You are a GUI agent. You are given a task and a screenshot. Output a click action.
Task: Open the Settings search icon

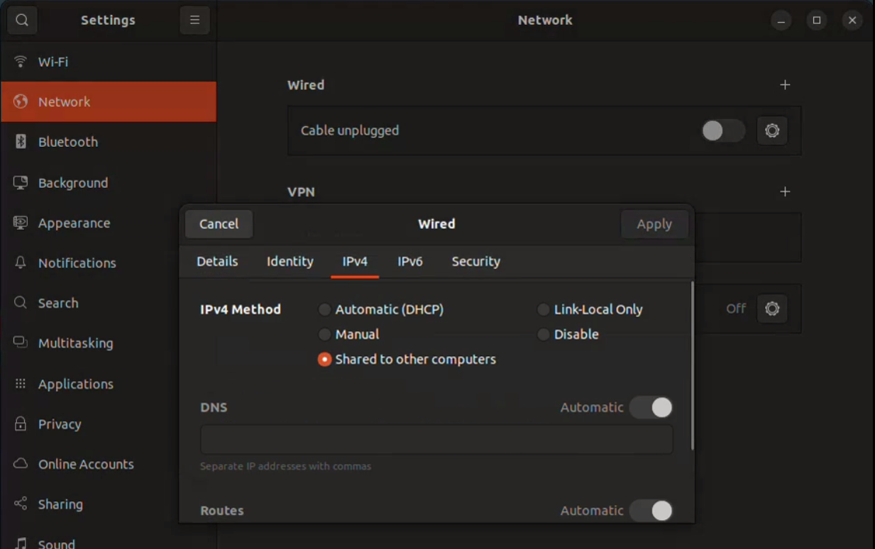tap(22, 20)
